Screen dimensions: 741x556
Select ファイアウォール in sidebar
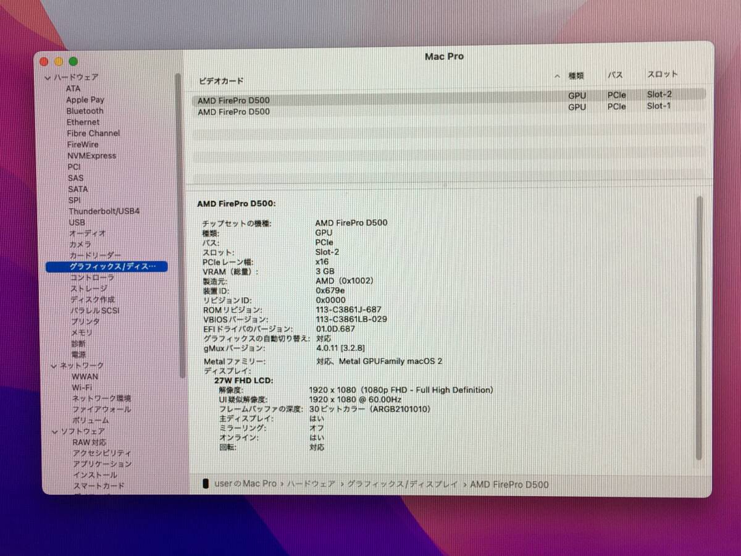[x=102, y=409]
